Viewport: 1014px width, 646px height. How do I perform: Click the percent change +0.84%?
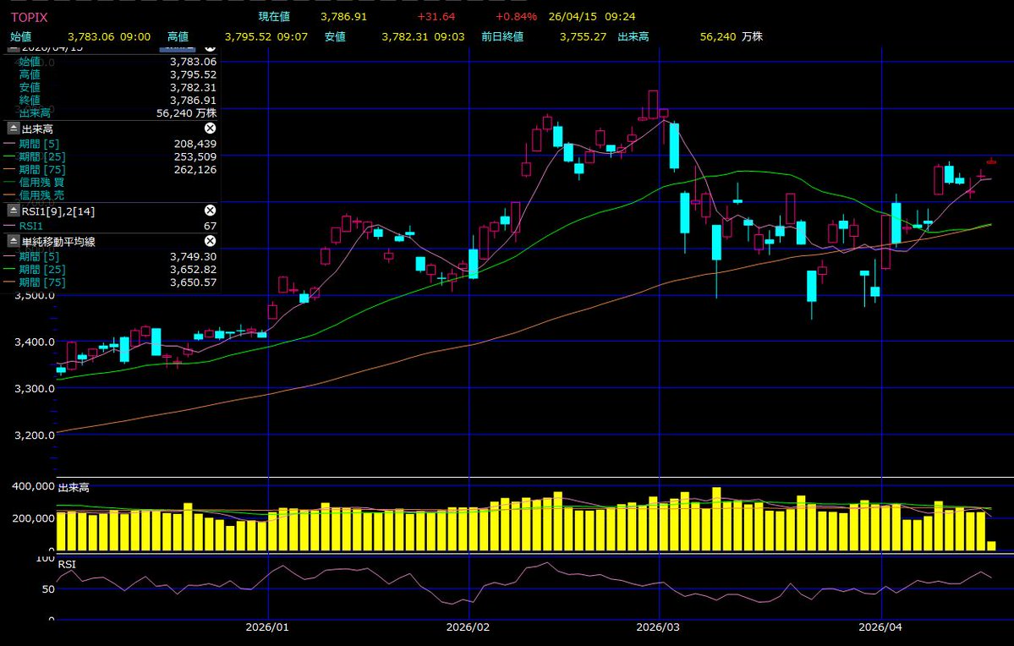click(x=516, y=17)
